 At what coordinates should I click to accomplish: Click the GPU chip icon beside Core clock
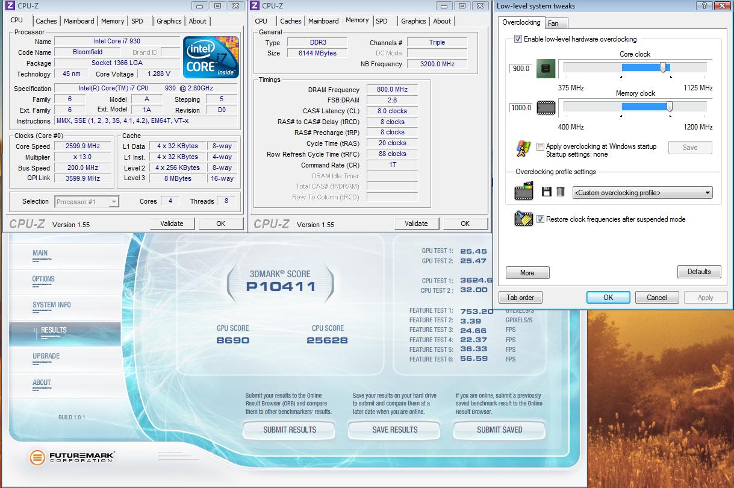coord(546,69)
